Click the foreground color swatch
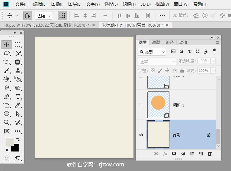 pos(10,142)
